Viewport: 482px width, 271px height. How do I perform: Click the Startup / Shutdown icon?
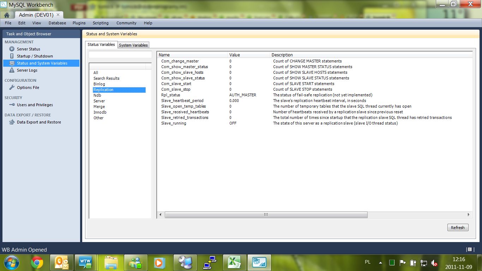[12, 56]
